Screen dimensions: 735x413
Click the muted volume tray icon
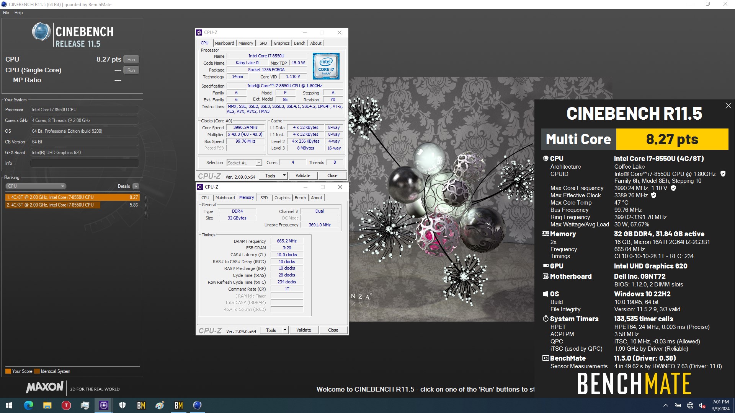(702, 405)
